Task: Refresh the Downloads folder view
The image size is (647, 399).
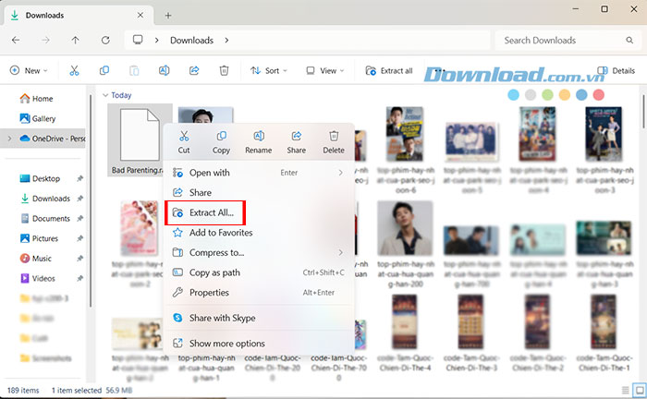Action: [105, 41]
